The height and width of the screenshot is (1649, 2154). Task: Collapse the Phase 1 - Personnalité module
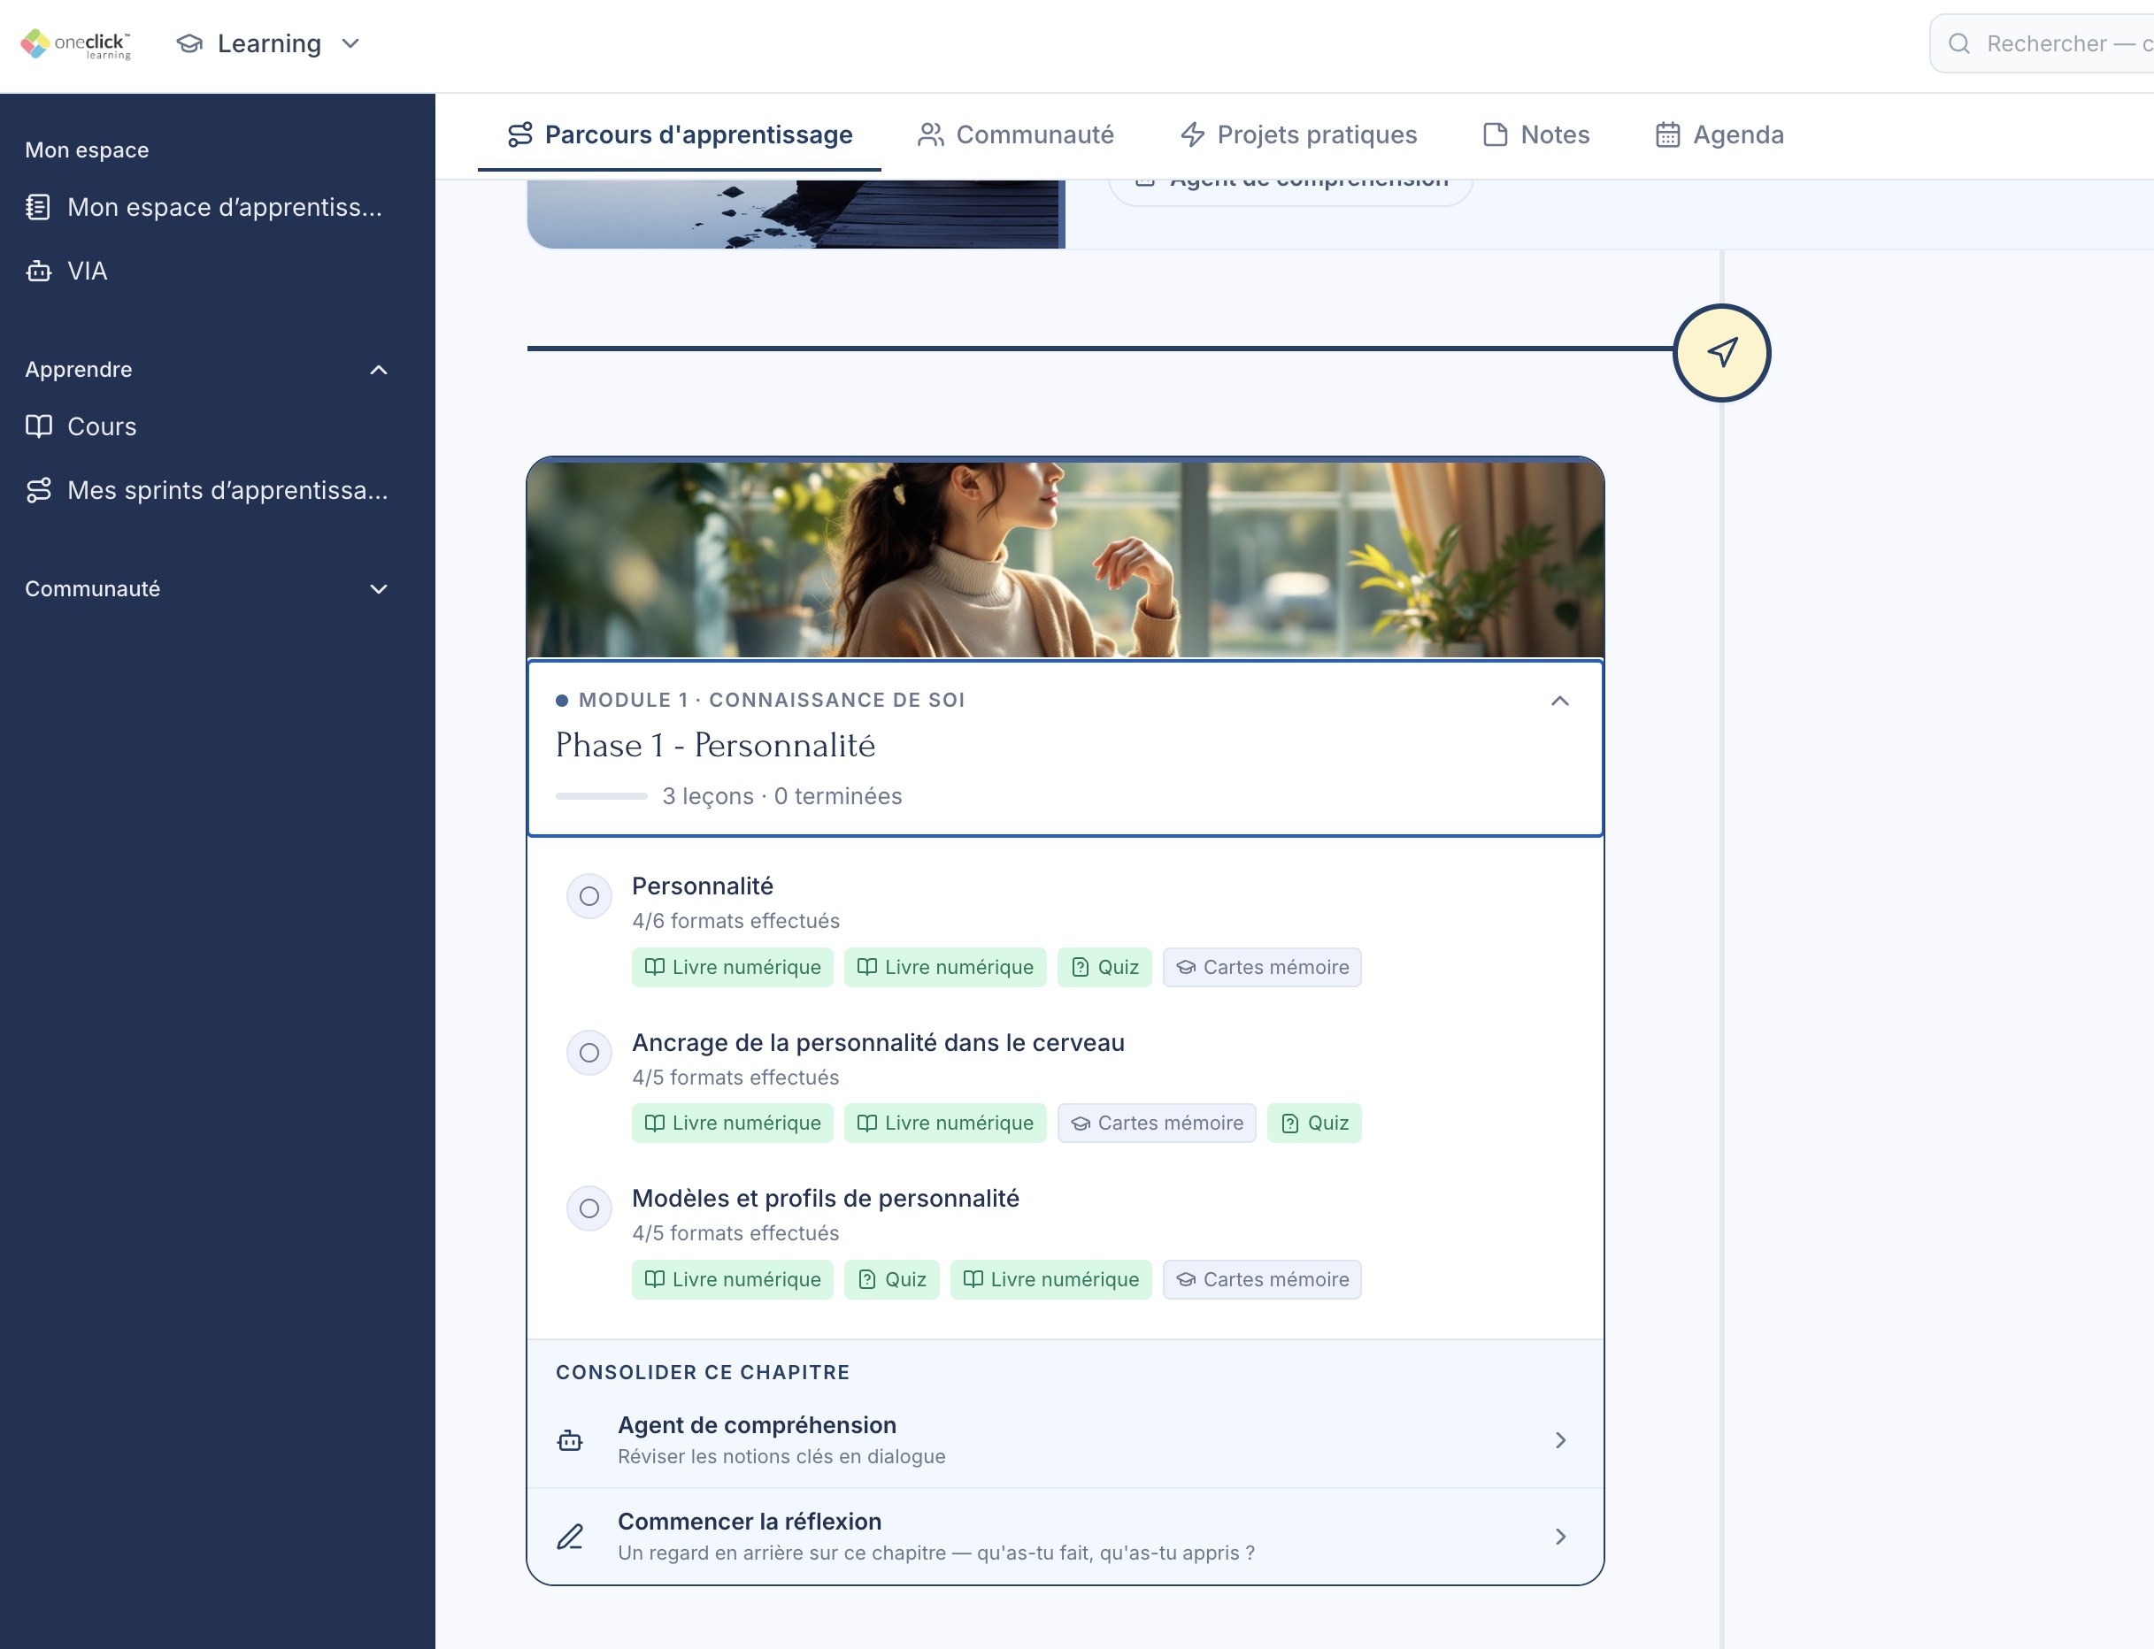pyautogui.click(x=1559, y=701)
